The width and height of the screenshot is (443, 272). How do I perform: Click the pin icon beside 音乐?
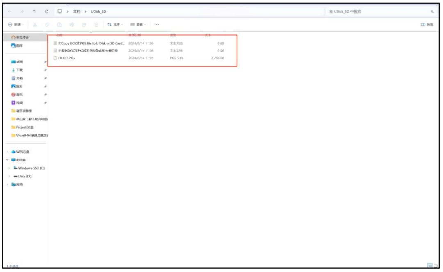point(46,95)
